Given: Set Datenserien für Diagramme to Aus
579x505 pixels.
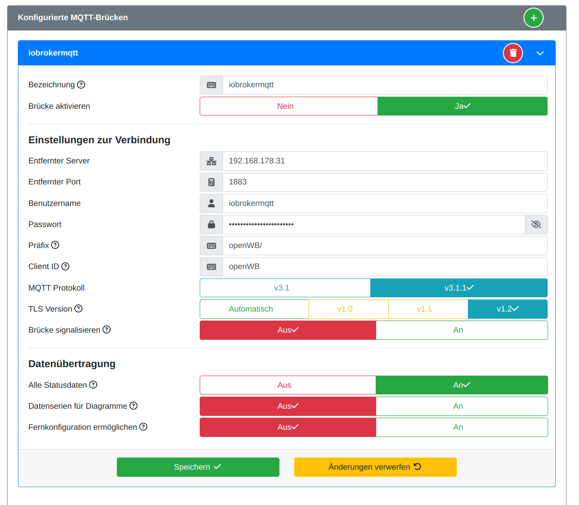Looking at the screenshot, I should pos(288,406).
